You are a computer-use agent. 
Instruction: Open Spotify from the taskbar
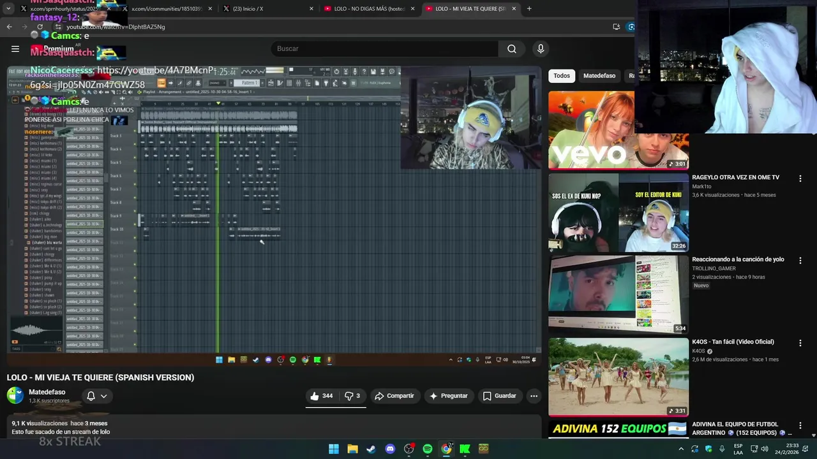428,449
